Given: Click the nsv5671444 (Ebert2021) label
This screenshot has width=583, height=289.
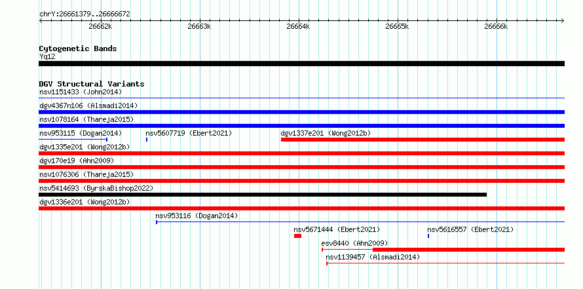Looking at the screenshot, I should click(337, 229).
